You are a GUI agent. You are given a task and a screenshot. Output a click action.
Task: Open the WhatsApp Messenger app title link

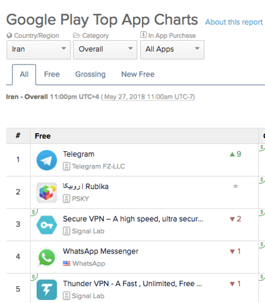pos(101,251)
